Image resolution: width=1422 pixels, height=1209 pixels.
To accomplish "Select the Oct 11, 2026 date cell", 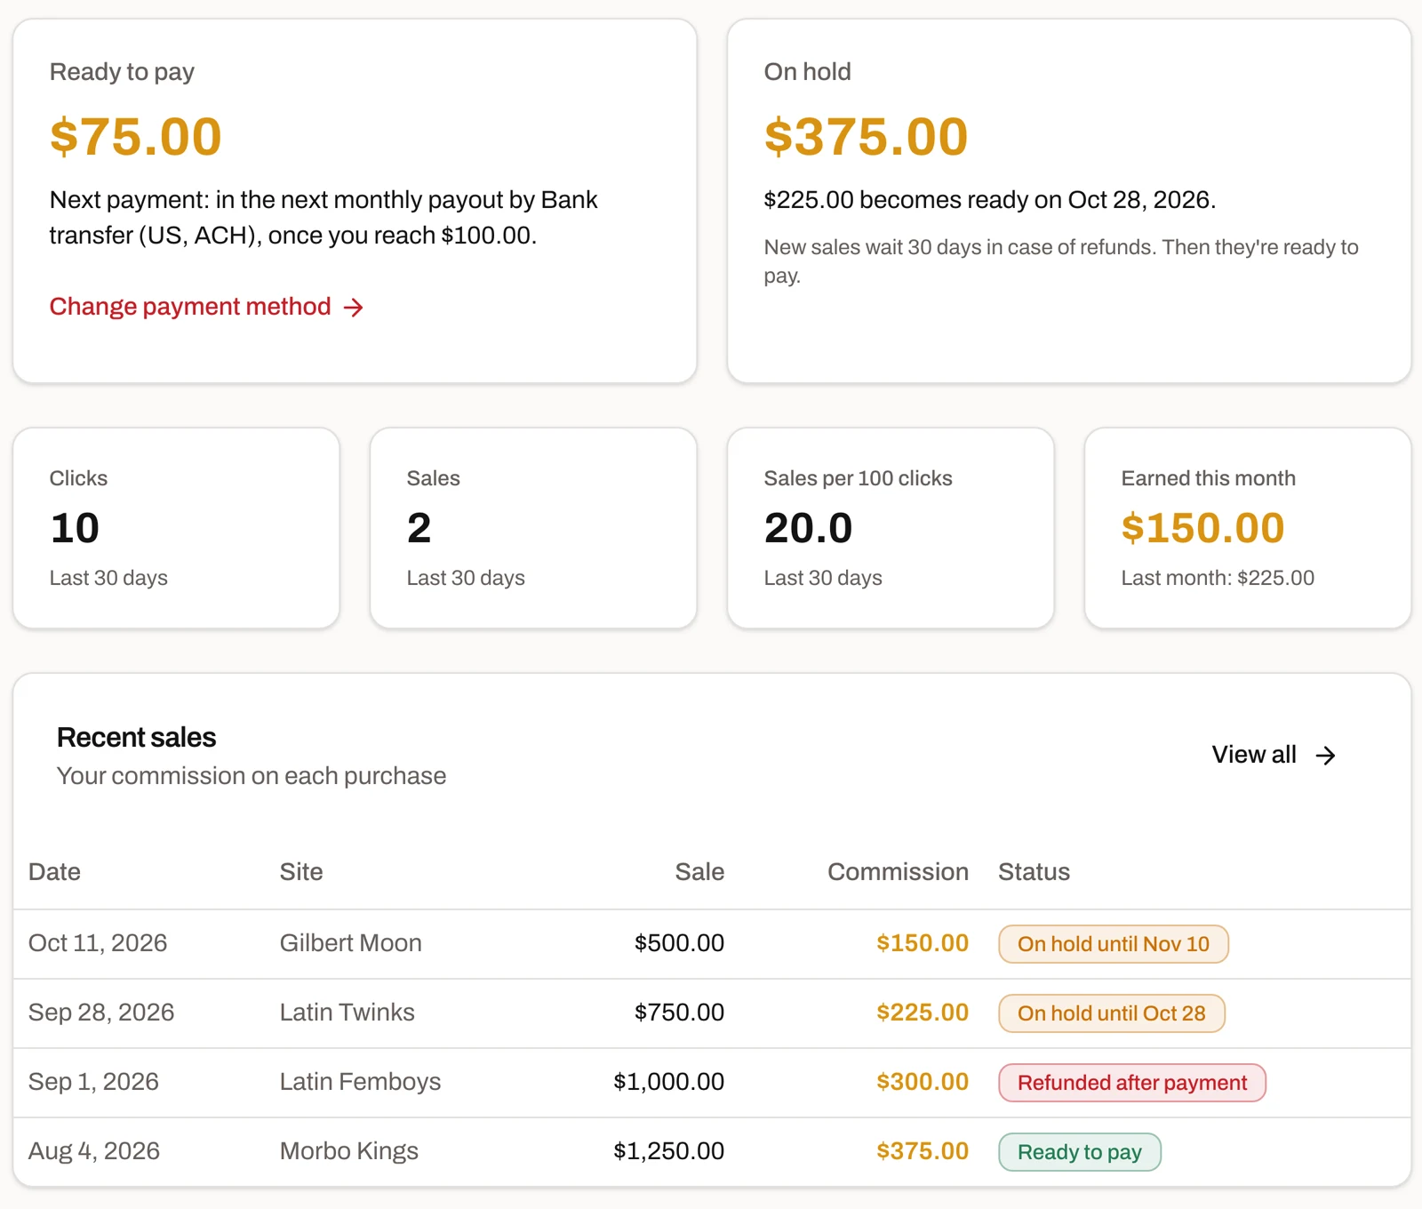I will [x=98, y=943].
